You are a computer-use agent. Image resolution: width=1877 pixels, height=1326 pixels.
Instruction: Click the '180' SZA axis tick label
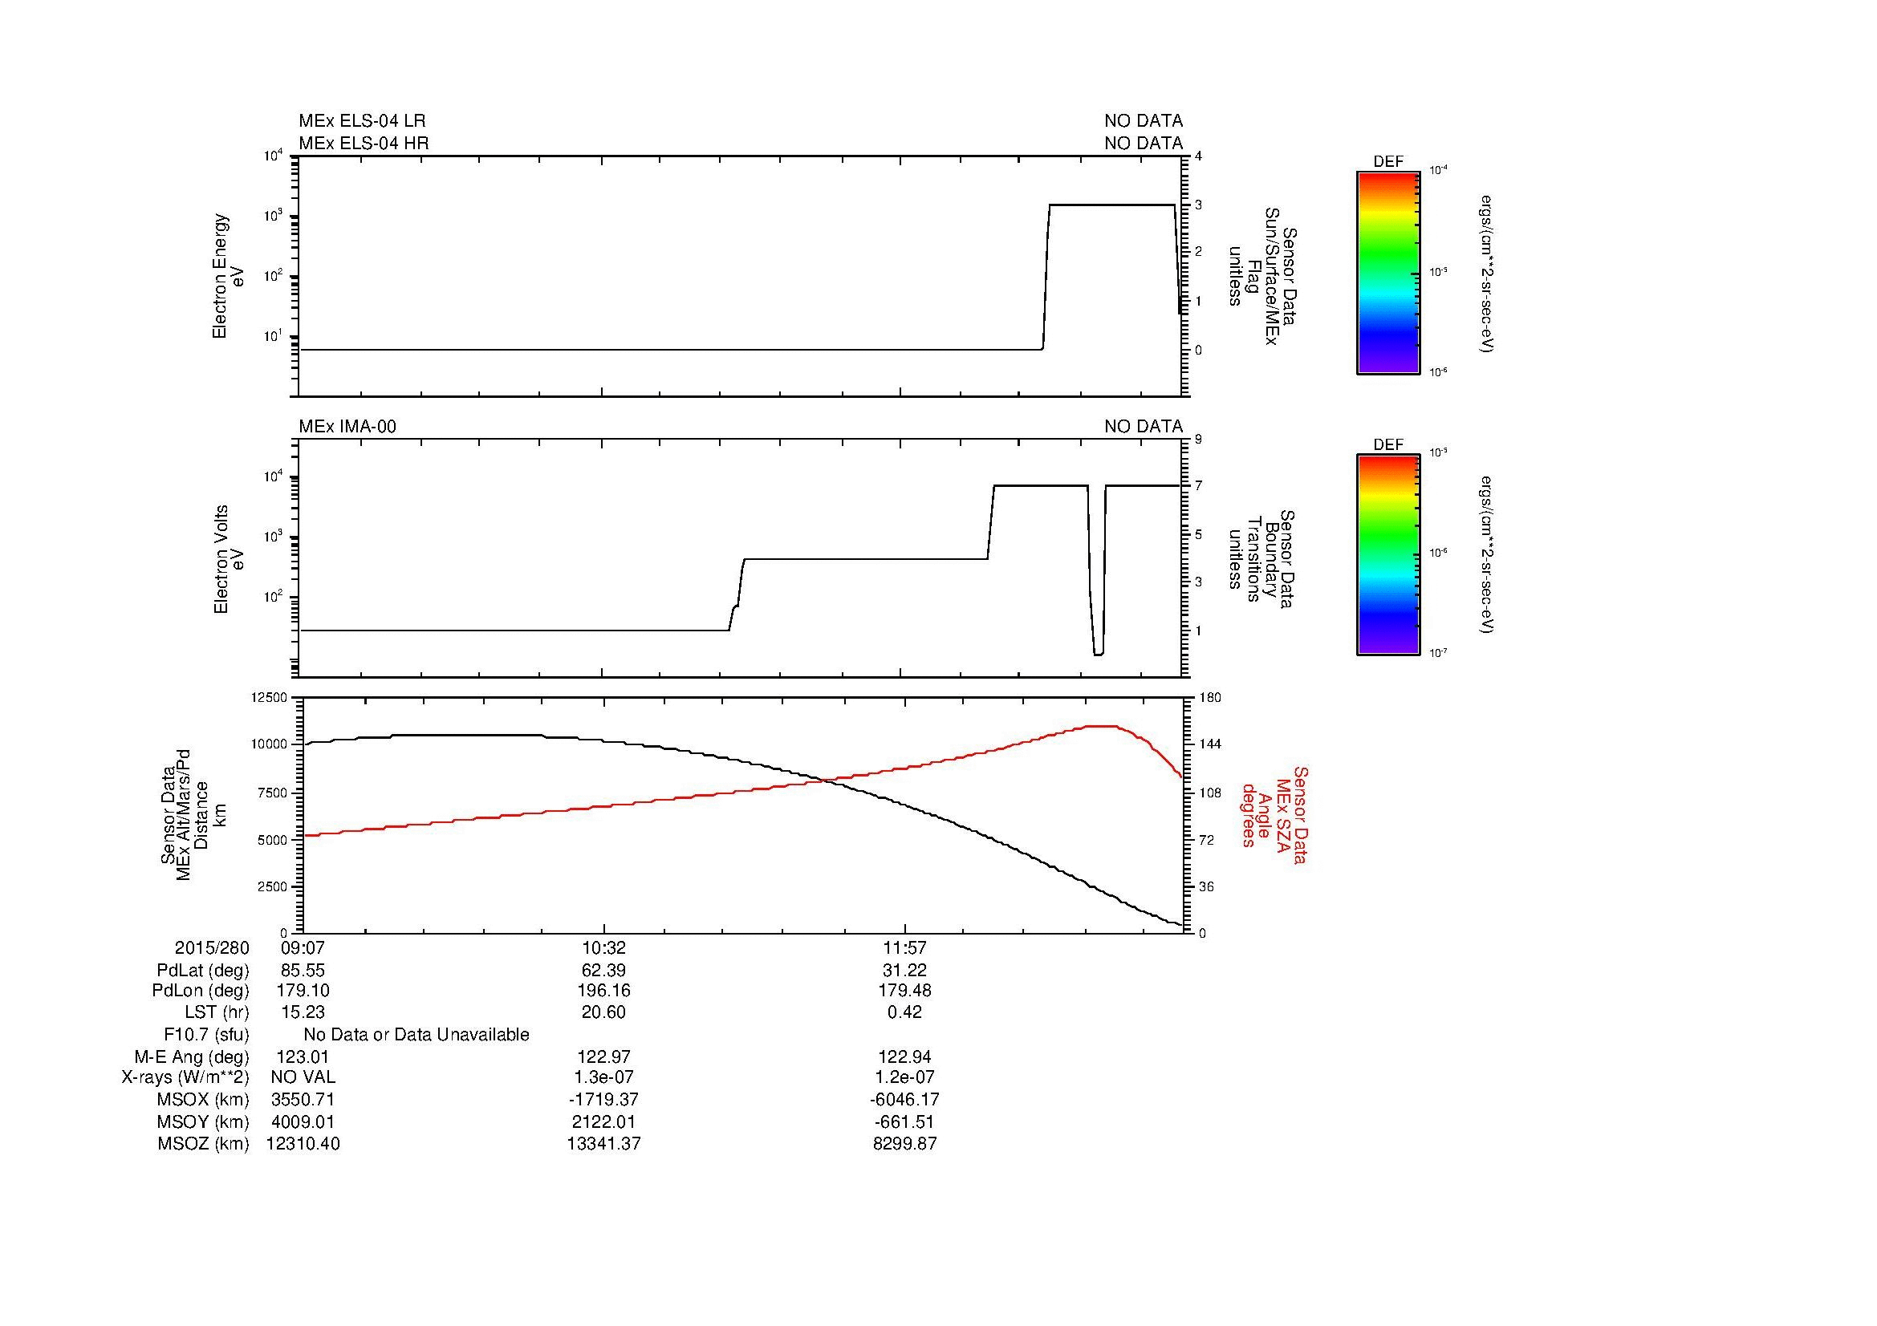(1209, 697)
